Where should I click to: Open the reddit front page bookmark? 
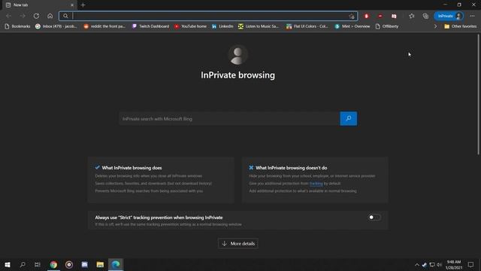[104, 26]
